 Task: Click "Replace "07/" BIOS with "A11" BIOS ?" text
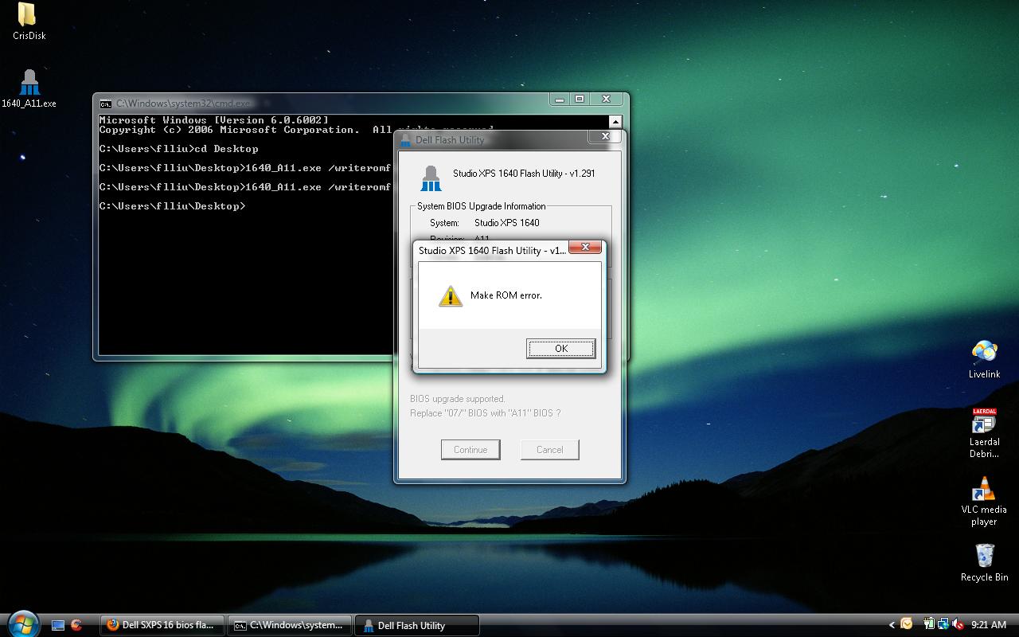[486, 413]
